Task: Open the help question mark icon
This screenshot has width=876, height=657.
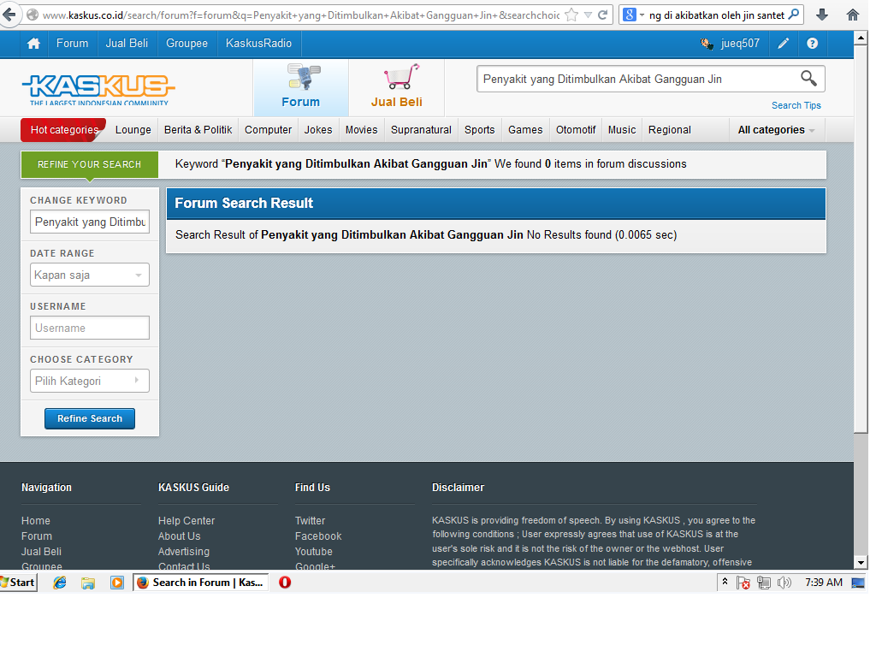Action: click(x=813, y=44)
